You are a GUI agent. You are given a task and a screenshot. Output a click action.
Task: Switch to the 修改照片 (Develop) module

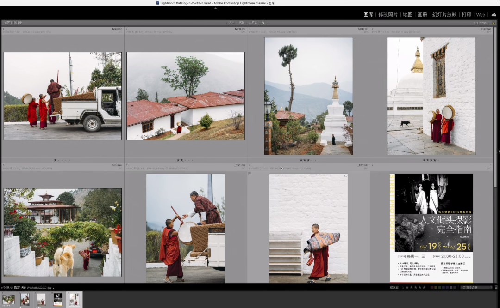[x=388, y=15]
